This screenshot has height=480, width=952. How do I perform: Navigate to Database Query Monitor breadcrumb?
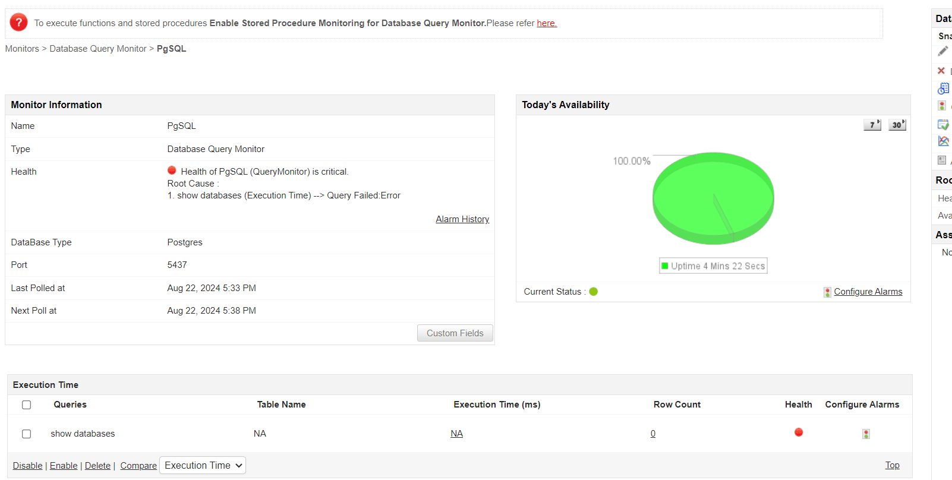pos(97,49)
